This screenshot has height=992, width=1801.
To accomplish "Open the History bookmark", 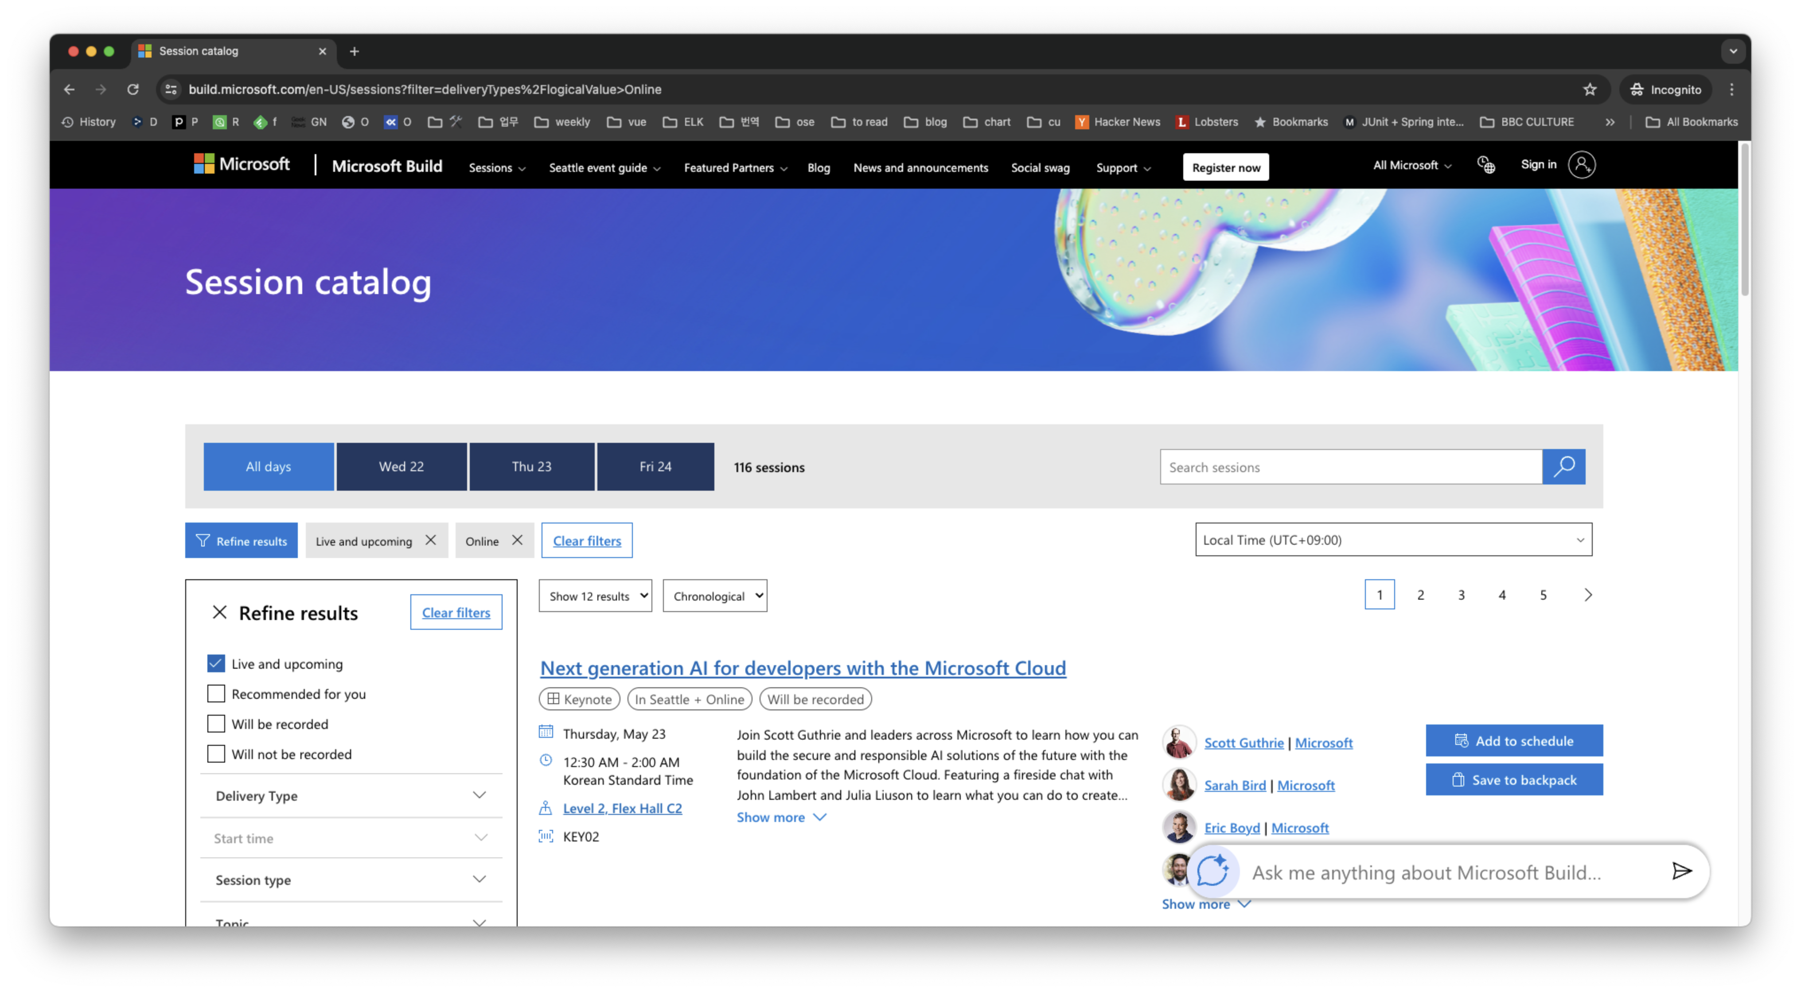I will [x=89, y=121].
